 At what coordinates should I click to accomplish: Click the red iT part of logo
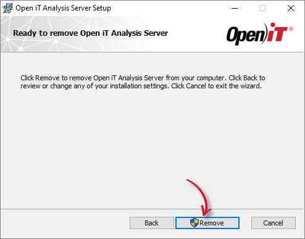click(x=277, y=33)
